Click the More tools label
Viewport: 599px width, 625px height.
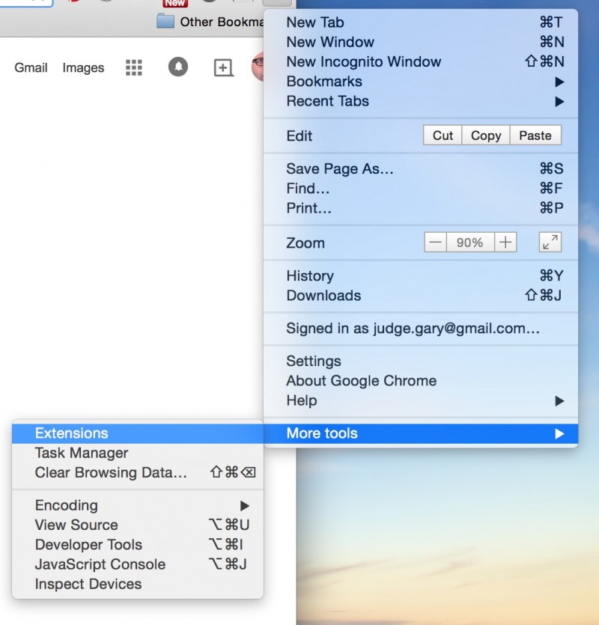click(322, 433)
